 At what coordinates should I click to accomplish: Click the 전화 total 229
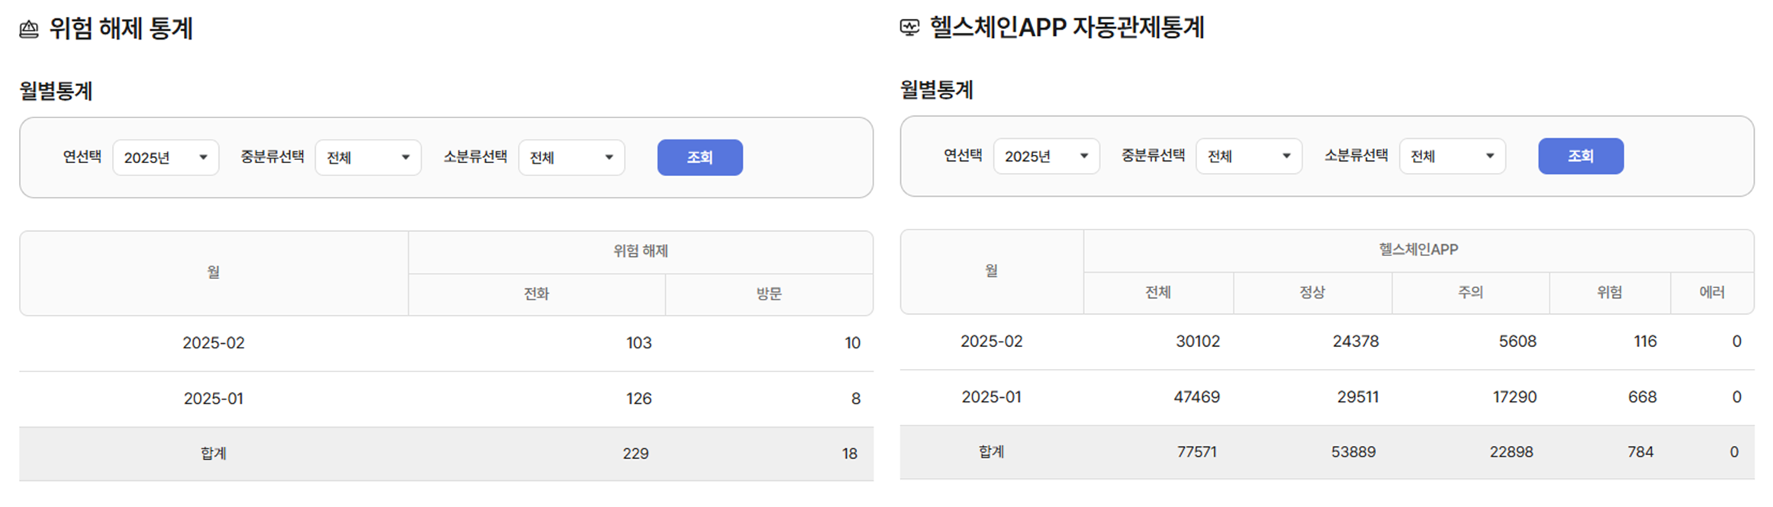[636, 454]
